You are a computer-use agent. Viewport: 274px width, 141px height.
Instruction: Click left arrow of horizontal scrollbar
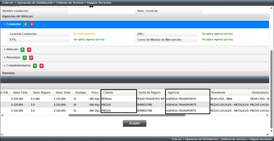2,115
